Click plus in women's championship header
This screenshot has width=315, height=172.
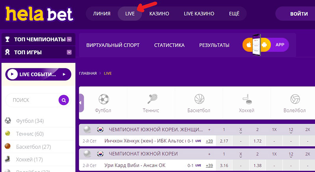[209, 130]
